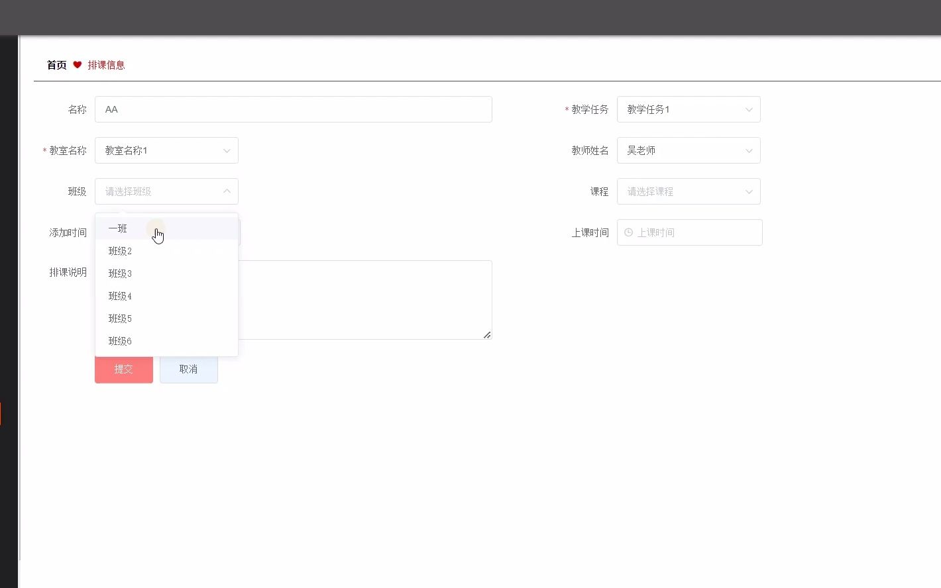Select 班级2 from the class list
Viewport: 941px width, 588px height.
(166, 251)
